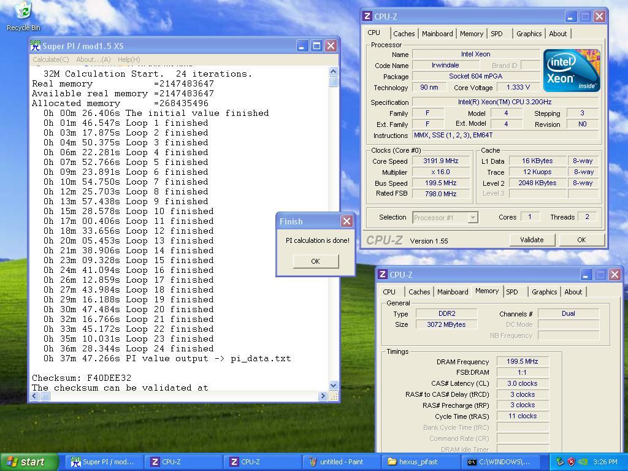Click the Intel Xeon inside logo

pos(572,71)
